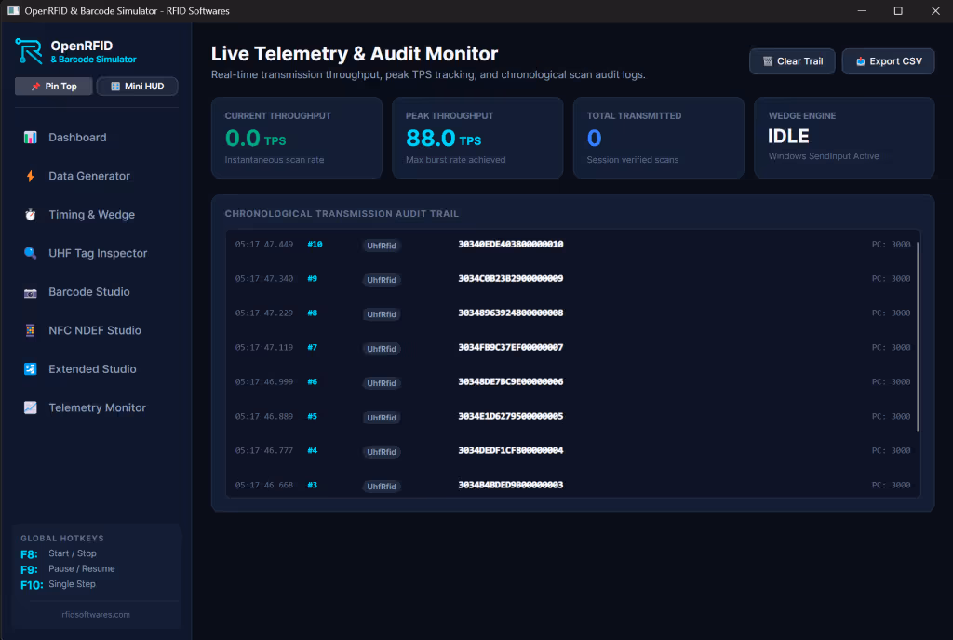The image size is (953, 640).
Task: Click the Data Generator lightning icon
Action: click(31, 176)
